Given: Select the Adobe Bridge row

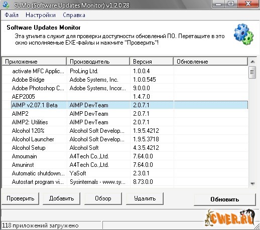Looking at the screenshot, I should click(x=125, y=80).
